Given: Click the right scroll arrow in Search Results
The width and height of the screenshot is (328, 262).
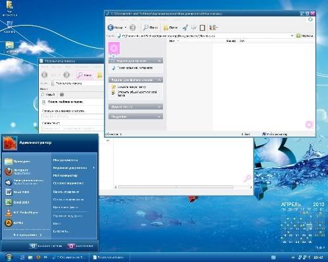Looking at the screenshot, I should 251,187.
